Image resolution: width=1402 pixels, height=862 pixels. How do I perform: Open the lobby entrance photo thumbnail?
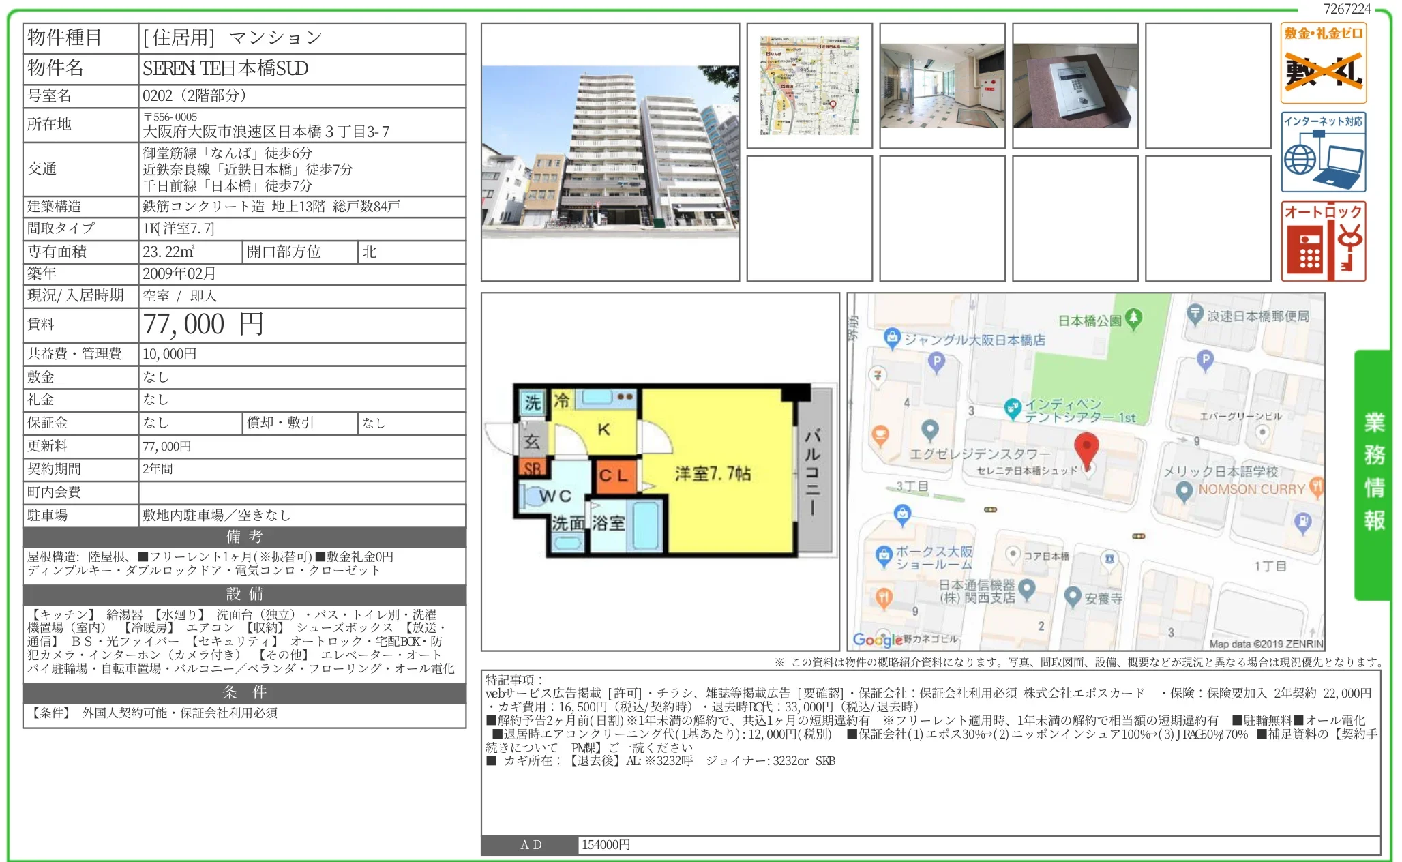click(x=942, y=85)
